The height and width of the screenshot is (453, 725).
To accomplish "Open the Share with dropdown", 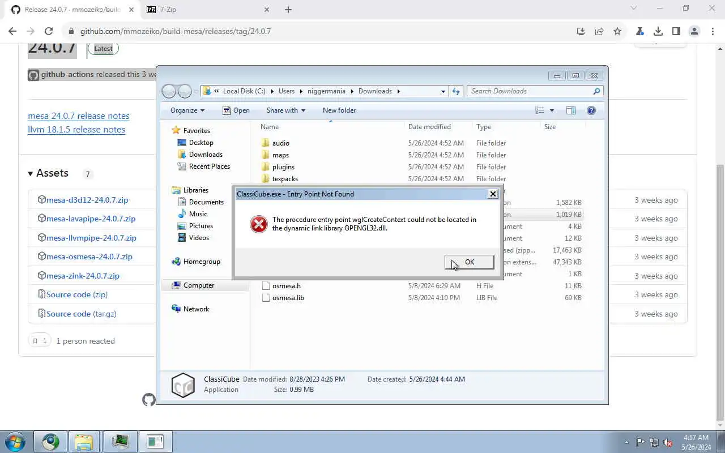I will (286, 110).
